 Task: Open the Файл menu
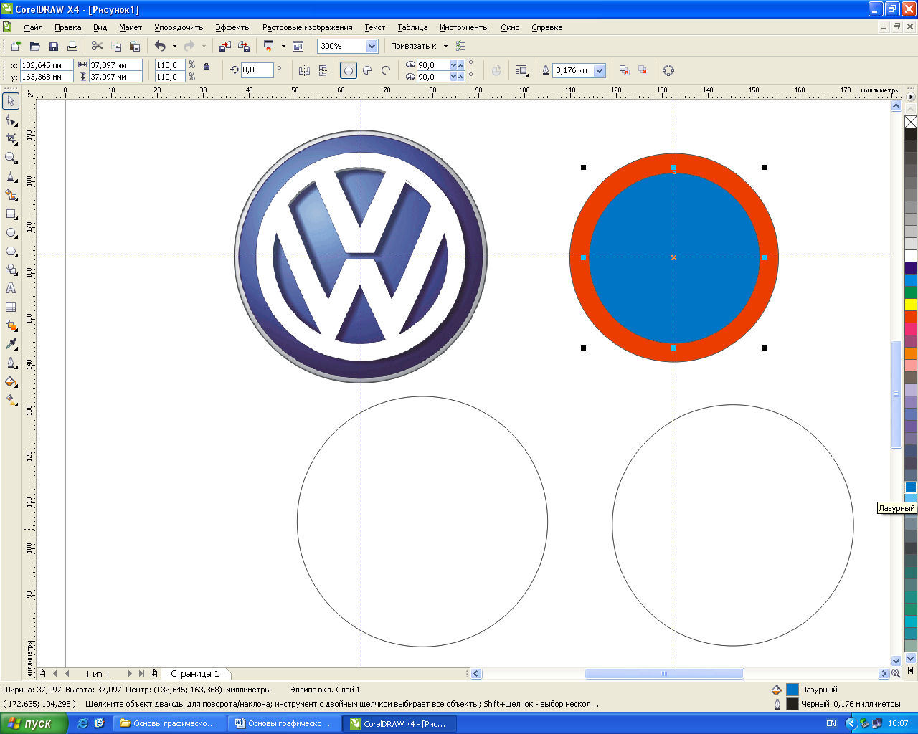coord(33,27)
